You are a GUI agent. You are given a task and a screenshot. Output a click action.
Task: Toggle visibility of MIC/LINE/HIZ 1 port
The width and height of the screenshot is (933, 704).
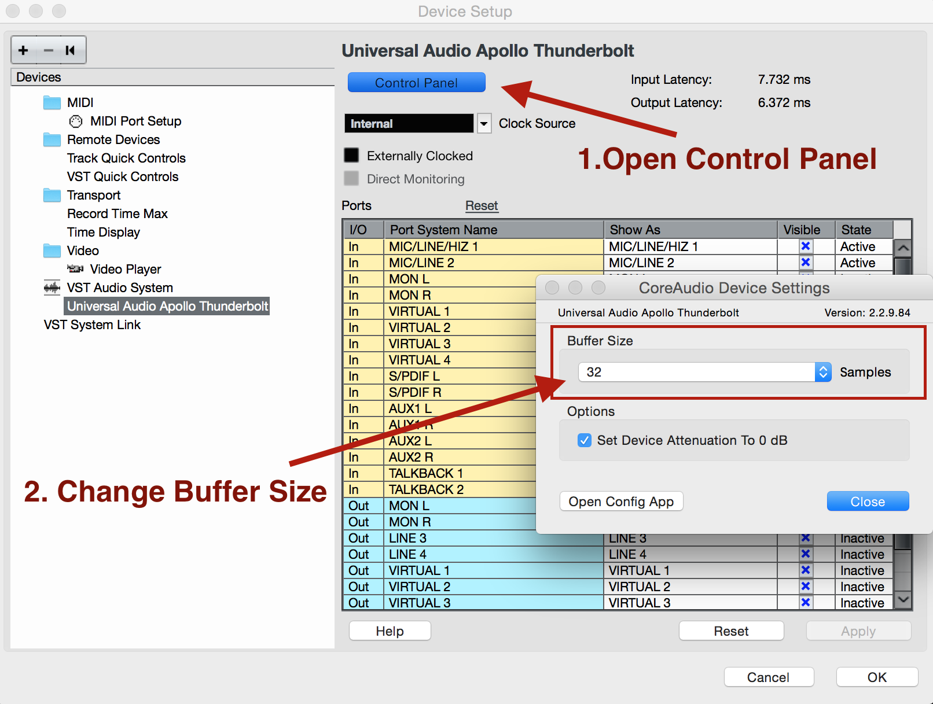click(805, 246)
